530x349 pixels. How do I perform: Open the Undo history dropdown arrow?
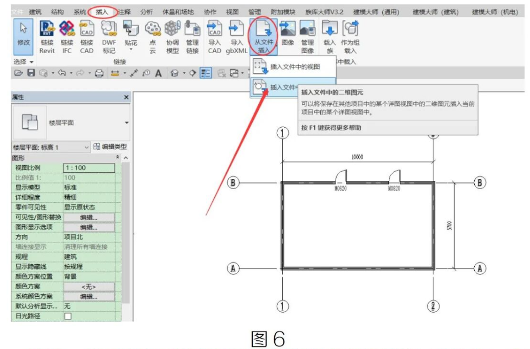[x=71, y=73]
